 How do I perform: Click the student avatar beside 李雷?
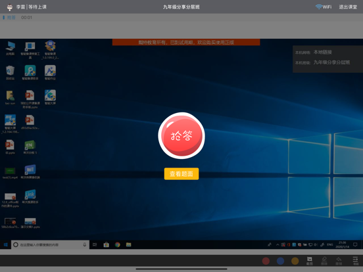(10, 7)
